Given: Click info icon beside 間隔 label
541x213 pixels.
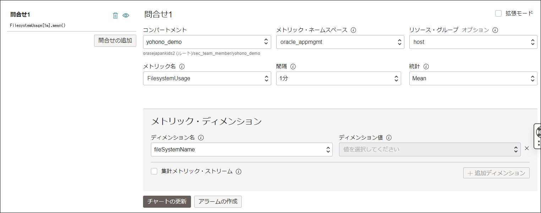Looking at the screenshot, I should coord(293,67).
